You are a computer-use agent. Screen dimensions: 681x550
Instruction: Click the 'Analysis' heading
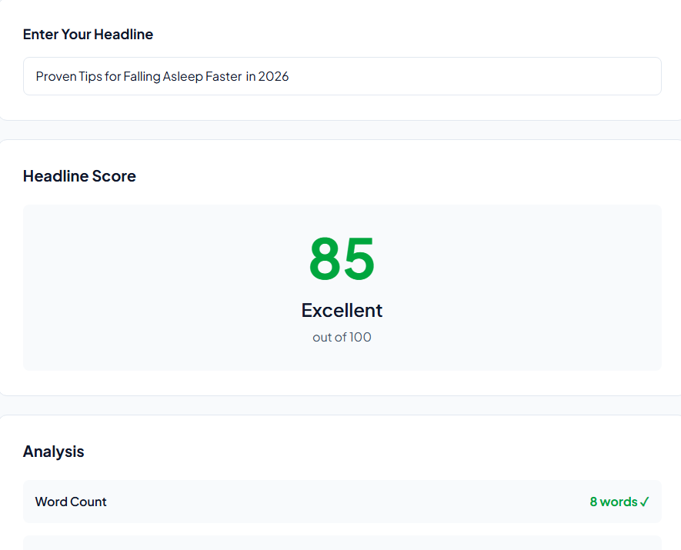pyautogui.click(x=53, y=452)
